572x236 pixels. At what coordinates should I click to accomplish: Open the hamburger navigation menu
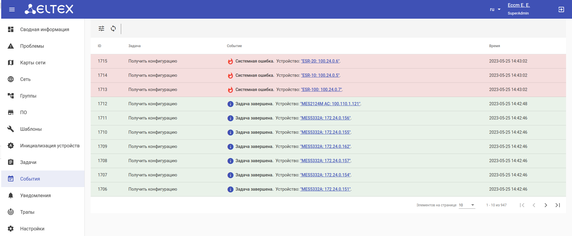pos(12,9)
